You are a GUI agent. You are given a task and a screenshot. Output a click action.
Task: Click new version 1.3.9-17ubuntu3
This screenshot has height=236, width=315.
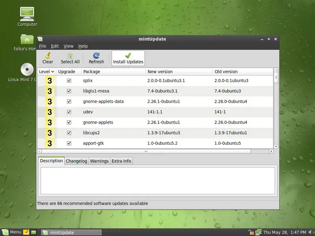coord(163,133)
